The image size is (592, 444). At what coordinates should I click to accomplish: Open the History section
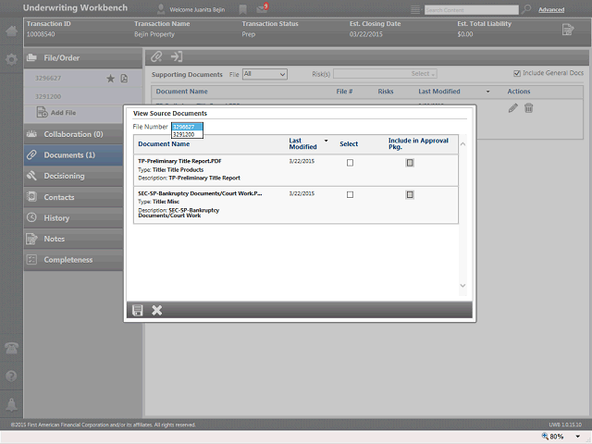74,218
